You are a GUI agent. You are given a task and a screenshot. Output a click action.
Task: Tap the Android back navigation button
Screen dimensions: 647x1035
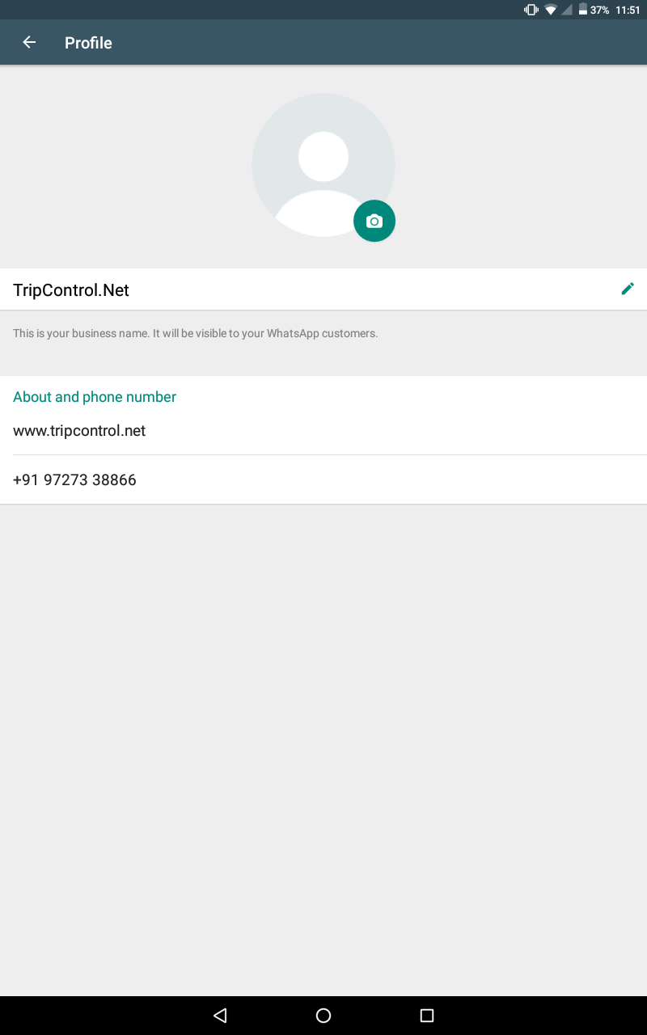click(x=220, y=1016)
